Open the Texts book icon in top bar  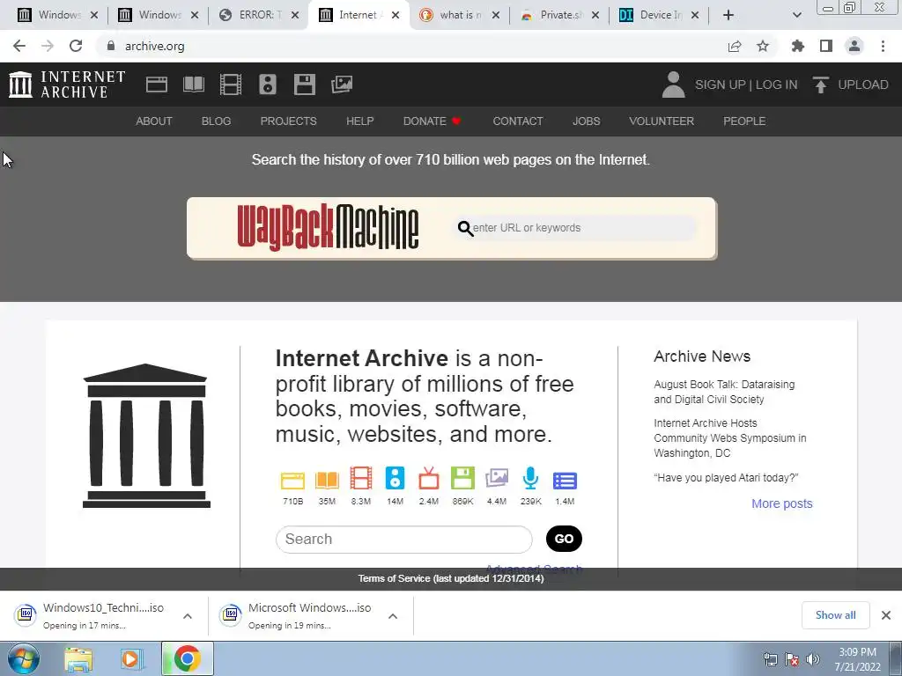[x=193, y=84]
